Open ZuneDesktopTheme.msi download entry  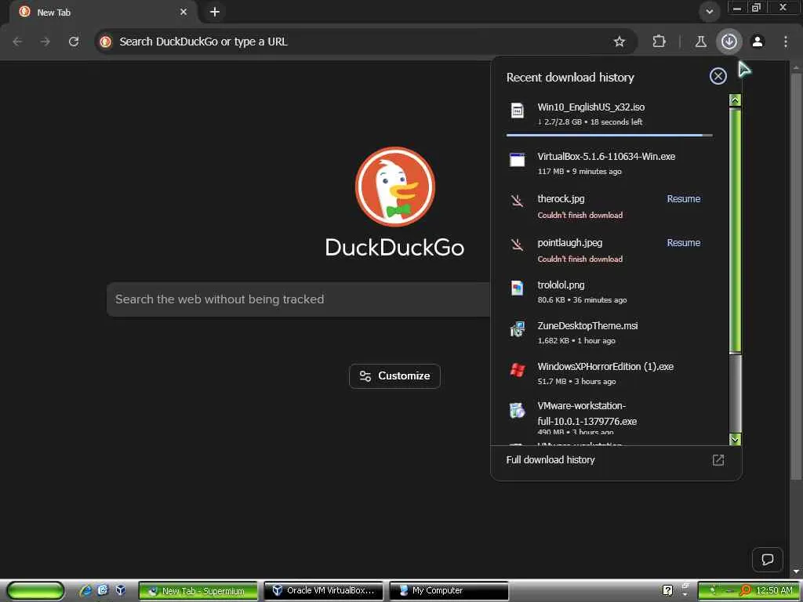point(609,332)
